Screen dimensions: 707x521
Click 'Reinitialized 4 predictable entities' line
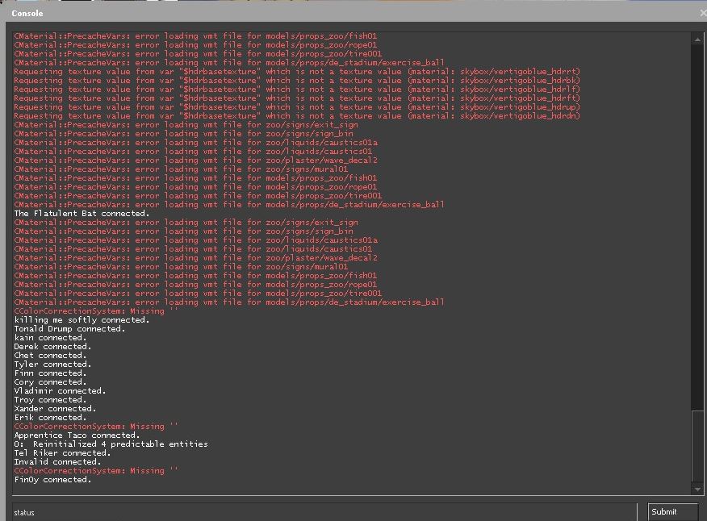111,444
